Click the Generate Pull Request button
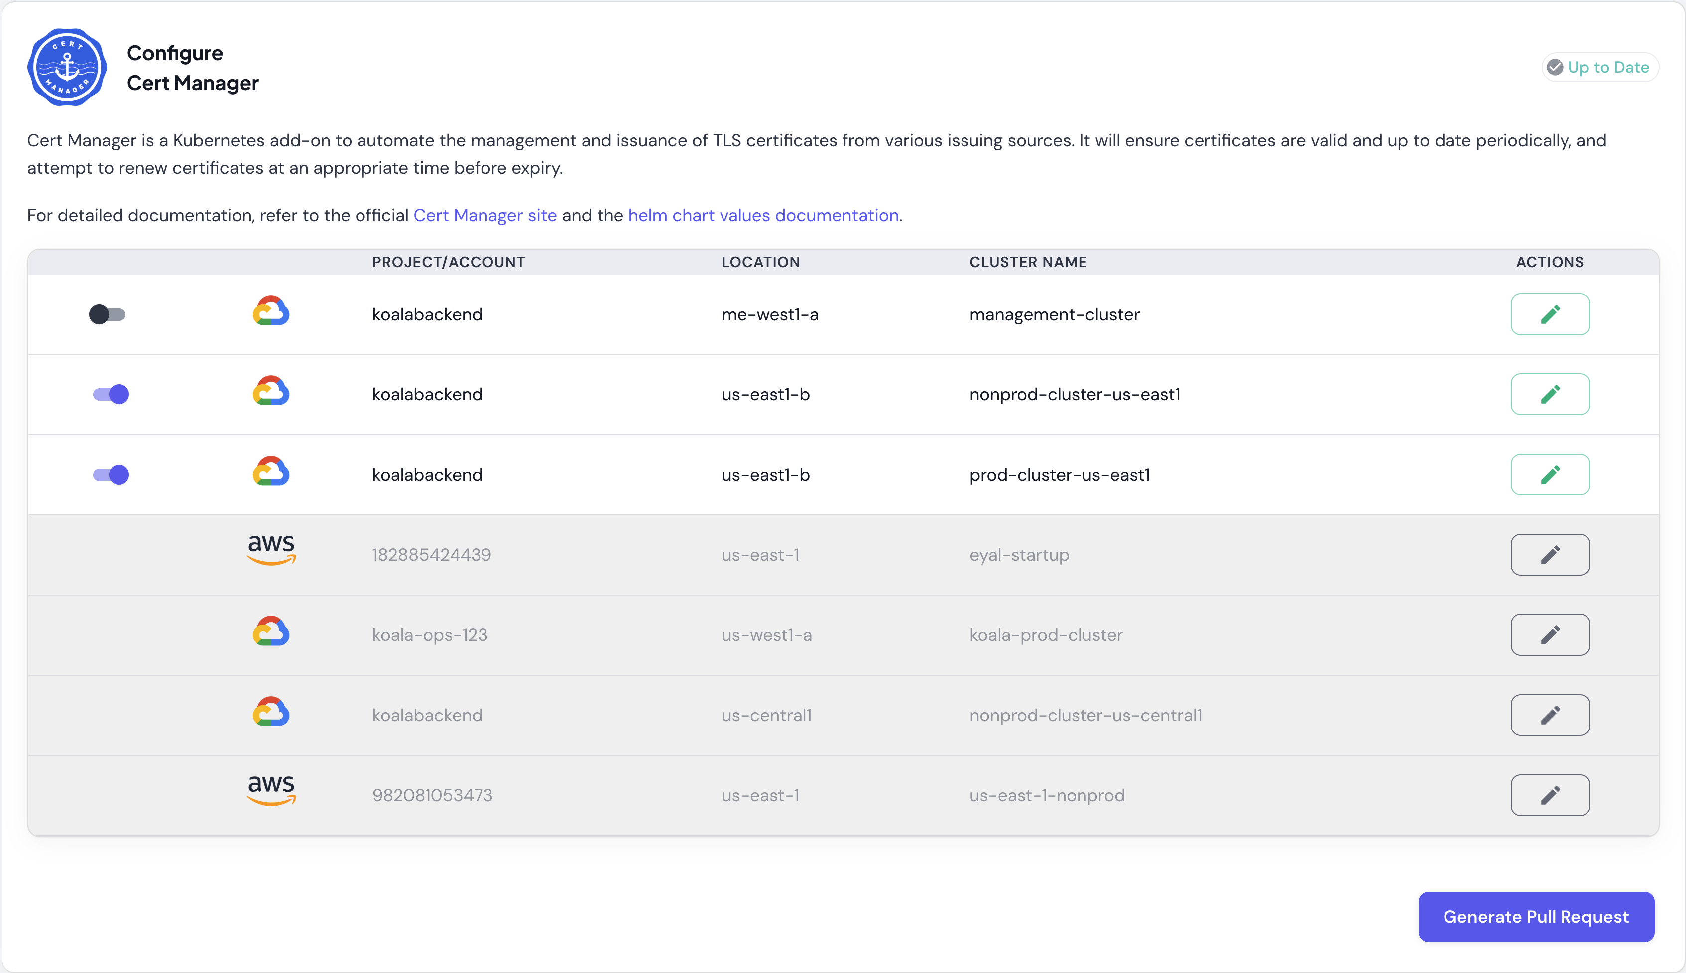 coord(1535,916)
